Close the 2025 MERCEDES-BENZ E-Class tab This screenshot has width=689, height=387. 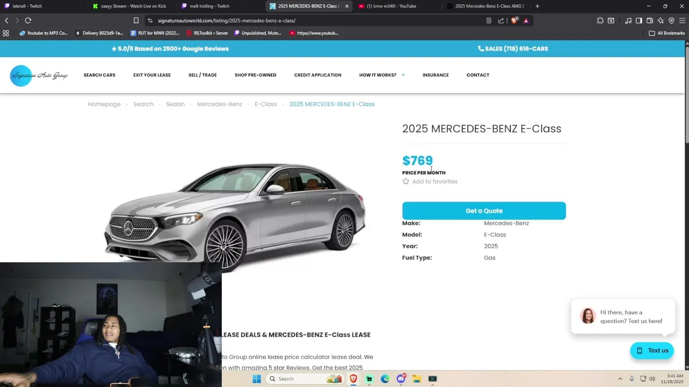click(347, 6)
